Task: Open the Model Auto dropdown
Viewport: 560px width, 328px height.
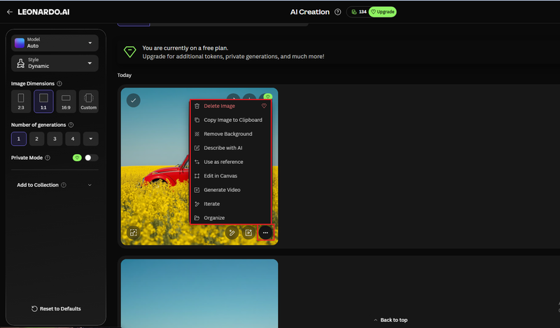Action: pos(55,43)
